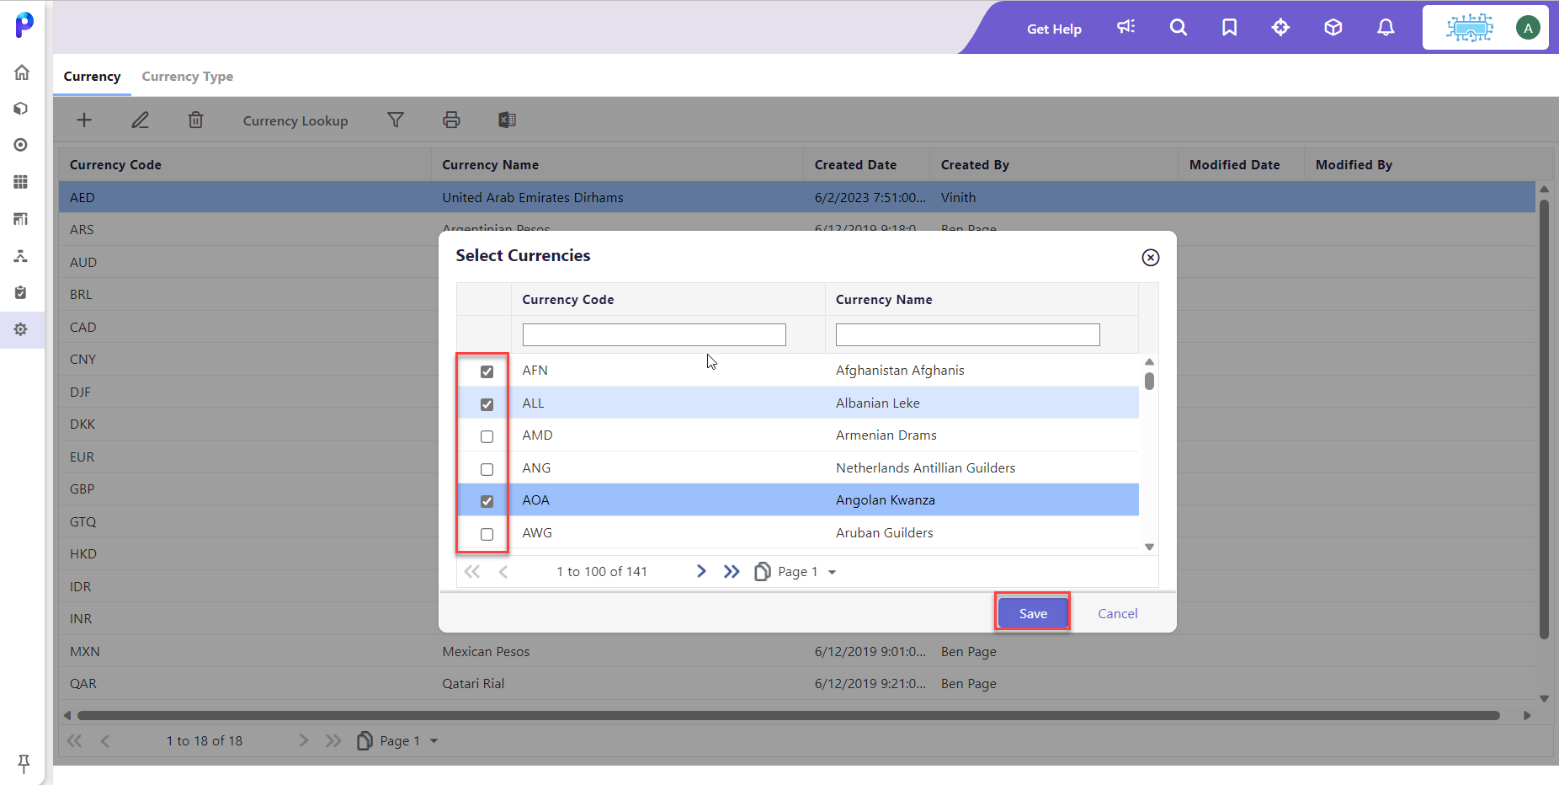Export to Excel using the spreadsheet icon
The height and width of the screenshot is (785, 1559).
pyautogui.click(x=507, y=120)
